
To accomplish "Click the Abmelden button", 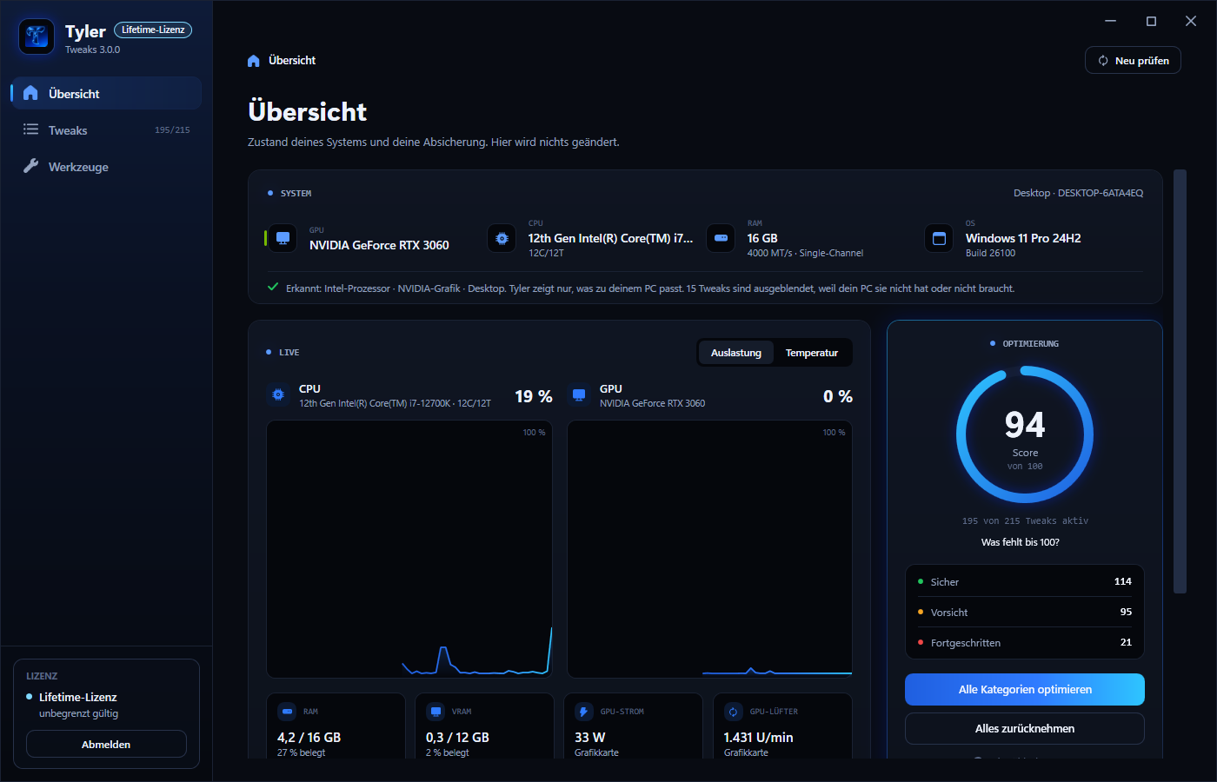I will pos(106,744).
